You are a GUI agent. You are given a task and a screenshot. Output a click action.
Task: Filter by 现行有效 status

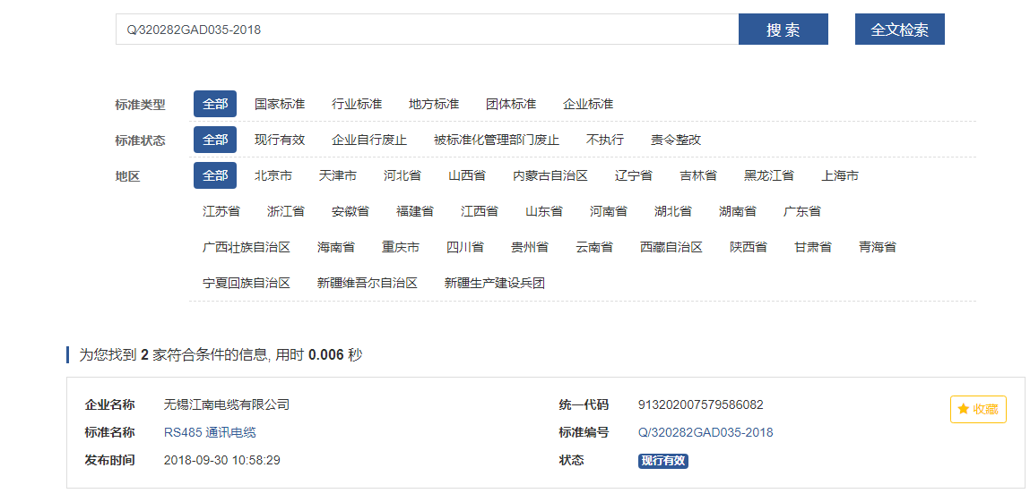pos(280,140)
